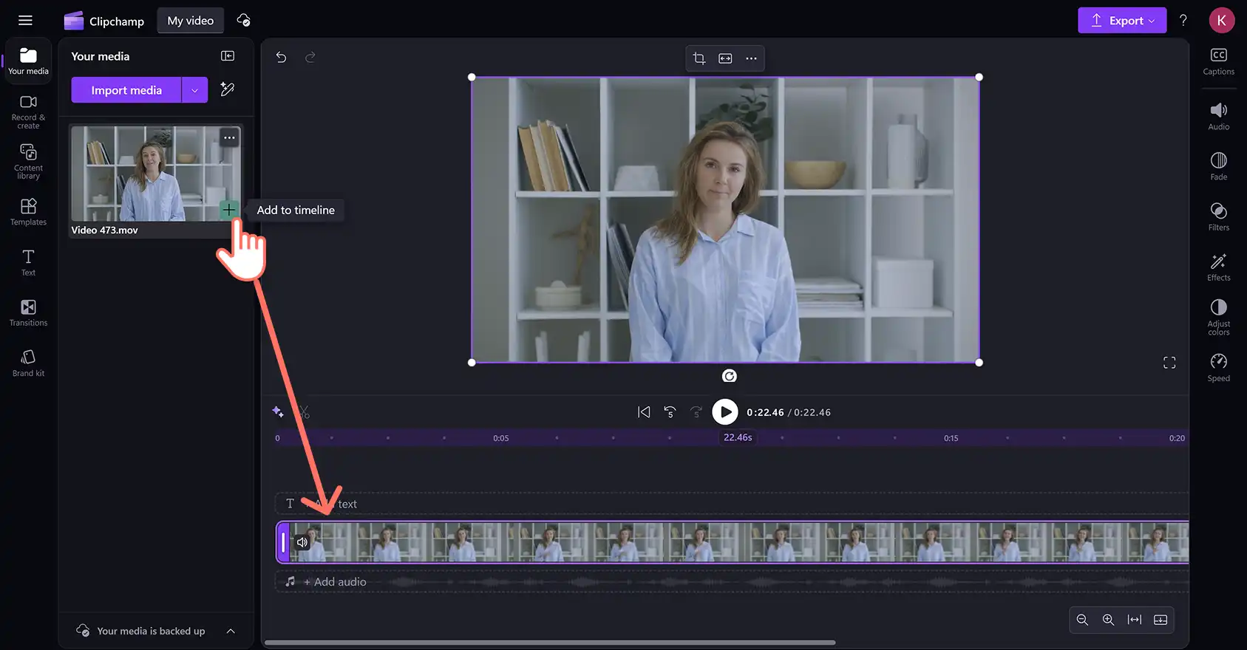1247x650 pixels.
Task: Edit the My video title field
Action: [191, 21]
